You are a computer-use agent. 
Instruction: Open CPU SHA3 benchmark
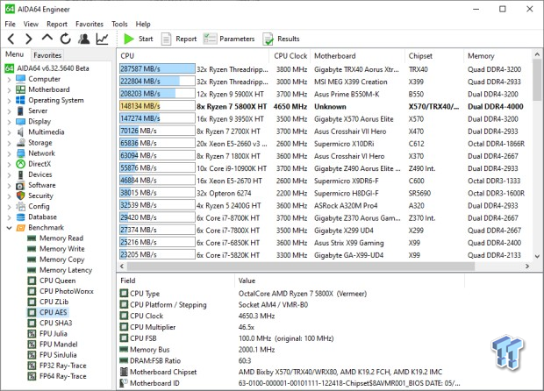56,323
